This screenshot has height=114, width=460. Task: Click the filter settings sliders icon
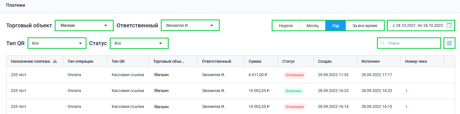[449, 43]
